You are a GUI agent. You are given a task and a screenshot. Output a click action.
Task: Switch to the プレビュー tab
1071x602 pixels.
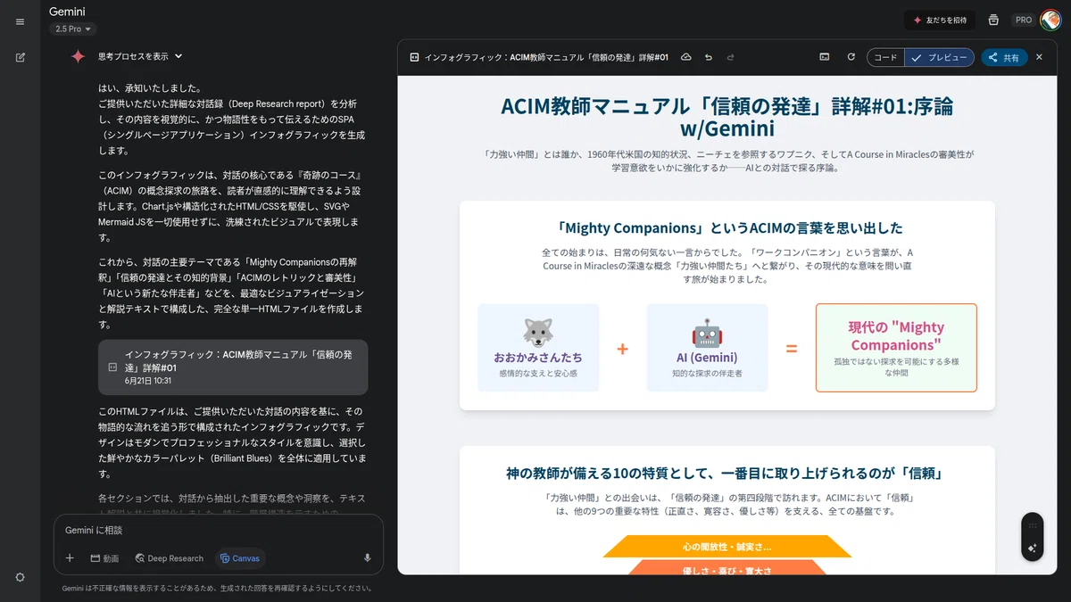pyautogui.click(x=939, y=57)
